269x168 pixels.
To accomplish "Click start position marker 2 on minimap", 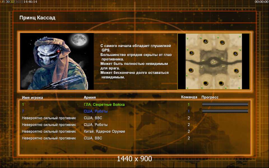I will click(236, 71).
